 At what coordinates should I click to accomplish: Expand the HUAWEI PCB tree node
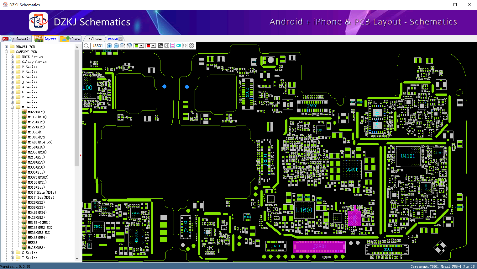tap(7, 47)
